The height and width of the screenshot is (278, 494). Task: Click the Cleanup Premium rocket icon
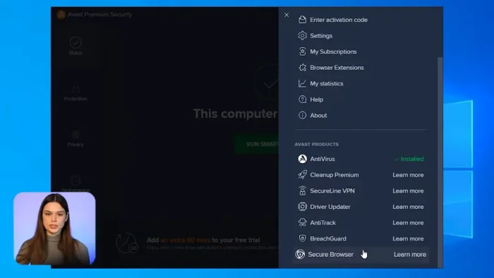(303, 175)
